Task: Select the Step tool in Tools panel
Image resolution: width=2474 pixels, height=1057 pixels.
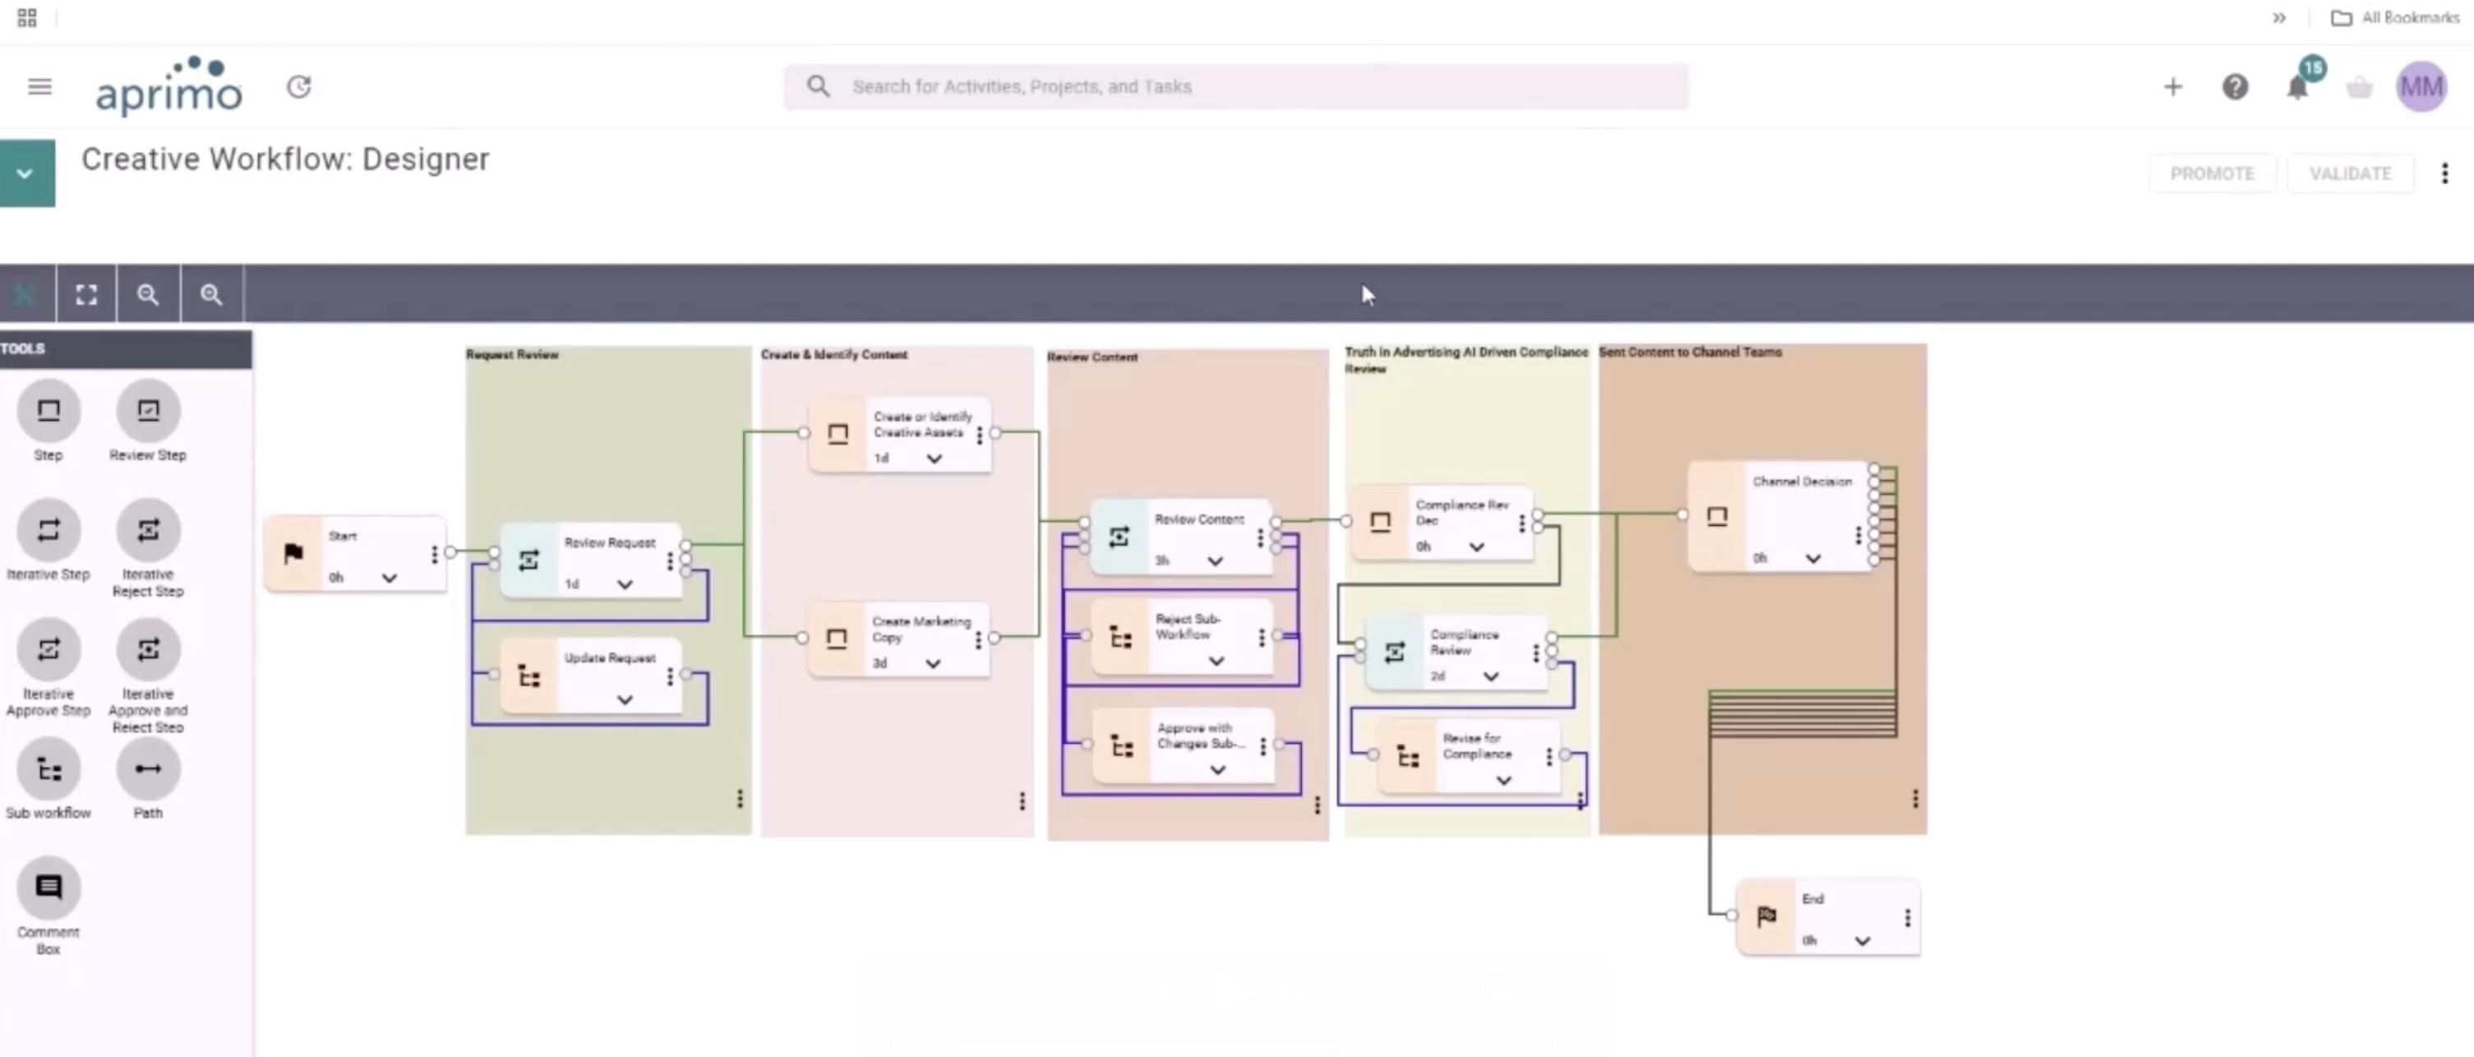Action: pyautogui.click(x=48, y=412)
